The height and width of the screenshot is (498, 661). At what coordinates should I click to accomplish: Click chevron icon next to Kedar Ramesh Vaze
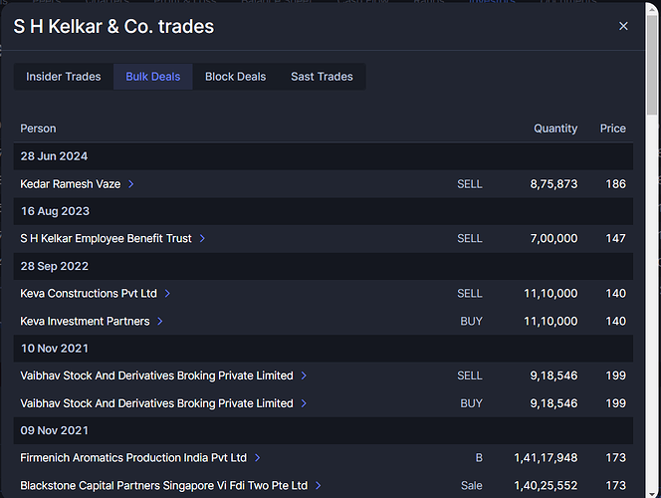[x=131, y=184]
